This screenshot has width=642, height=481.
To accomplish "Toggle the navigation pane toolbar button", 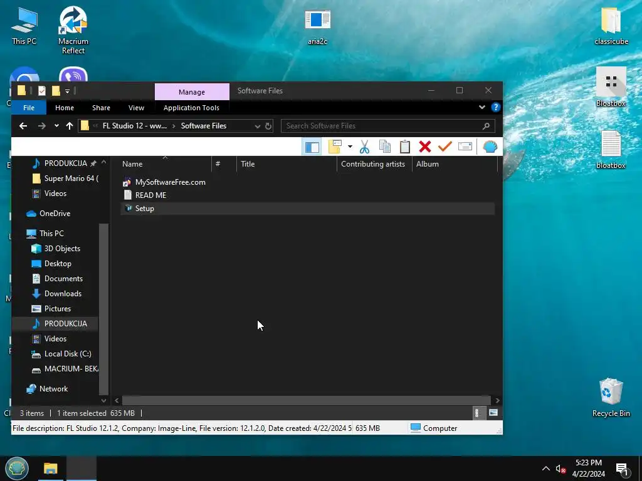I will 312,147.
